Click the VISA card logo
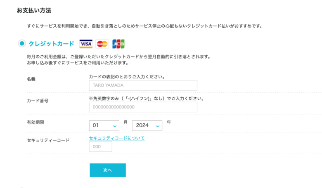The height and width of the screenshot is (188, 322). pyautogui.click(x=86, y=44)
